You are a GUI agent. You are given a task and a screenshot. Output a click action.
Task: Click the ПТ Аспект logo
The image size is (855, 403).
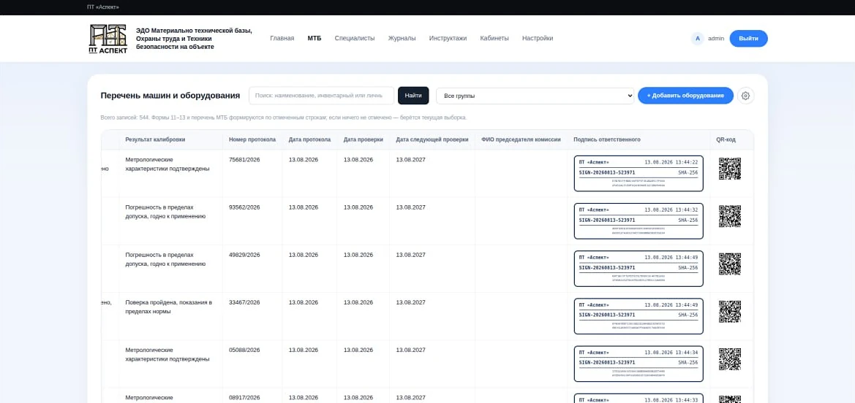(x=108, y=39)
